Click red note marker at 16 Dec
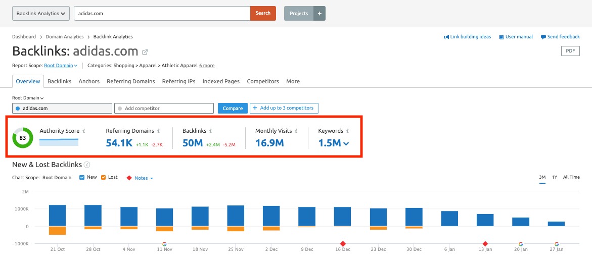The height and width of the screenshot is (264, 592). point(343,244)
